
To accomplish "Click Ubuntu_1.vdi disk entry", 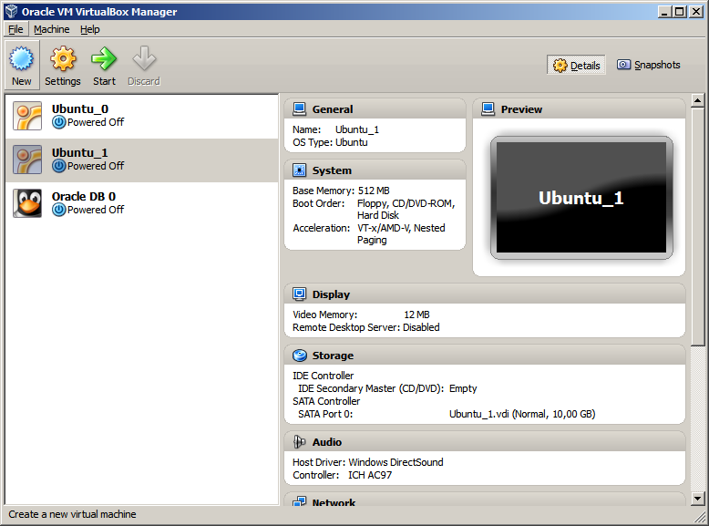I will (x=522, y=414).
